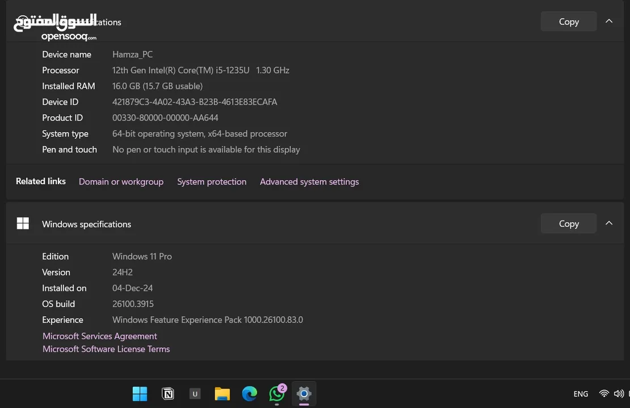The width and height of the screenshot is (630, 408).
Task: Click the Settings gear icon in the taskbar
Action: (x=304, y=394)
